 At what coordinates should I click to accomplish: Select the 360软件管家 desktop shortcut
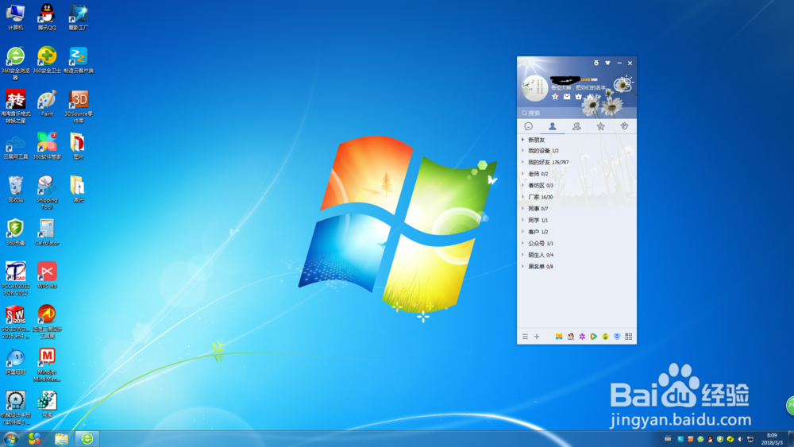[47, 146]
